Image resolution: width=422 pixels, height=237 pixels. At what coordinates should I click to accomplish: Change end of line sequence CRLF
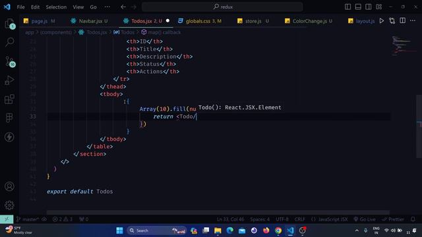[x=299, y=219]
